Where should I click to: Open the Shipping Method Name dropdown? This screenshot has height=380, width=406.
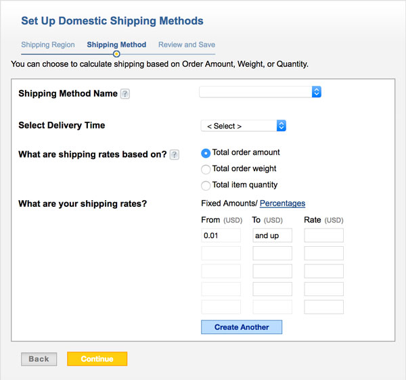point(261,92)
